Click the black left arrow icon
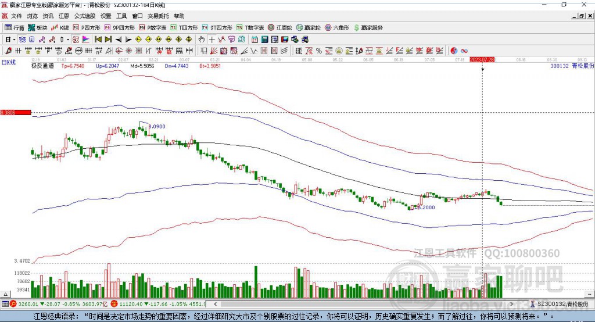 pos(119,40)
